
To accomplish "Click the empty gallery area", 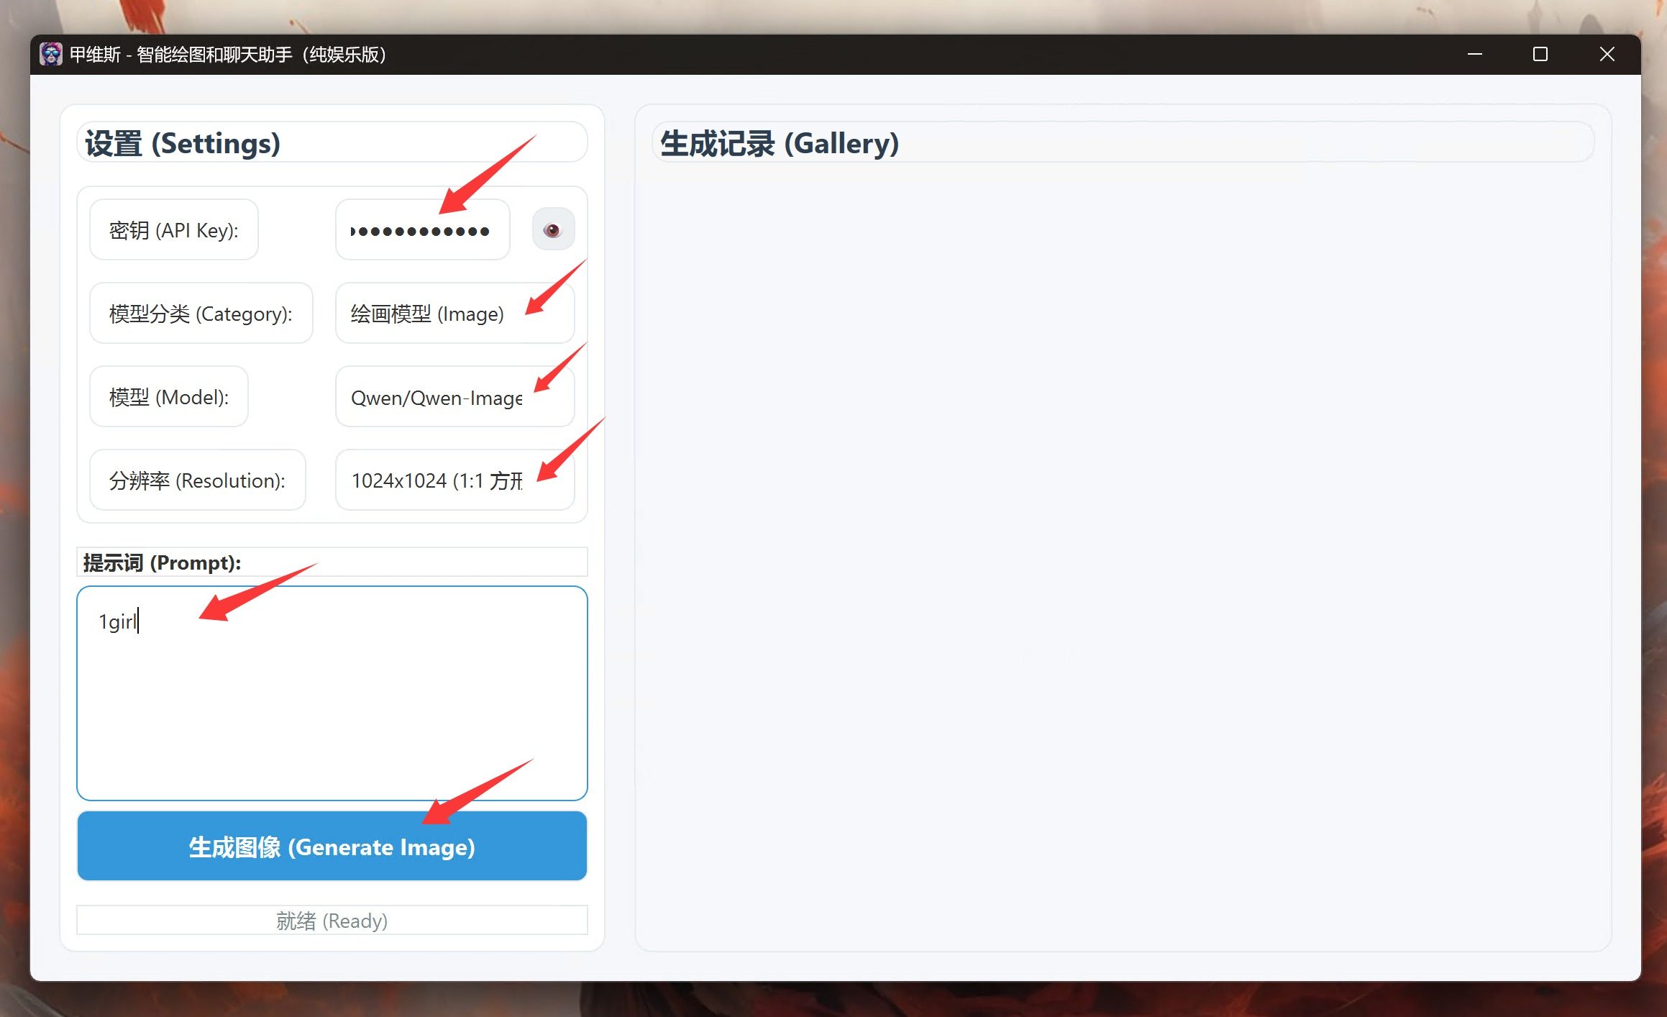I will pos(1122,547).
